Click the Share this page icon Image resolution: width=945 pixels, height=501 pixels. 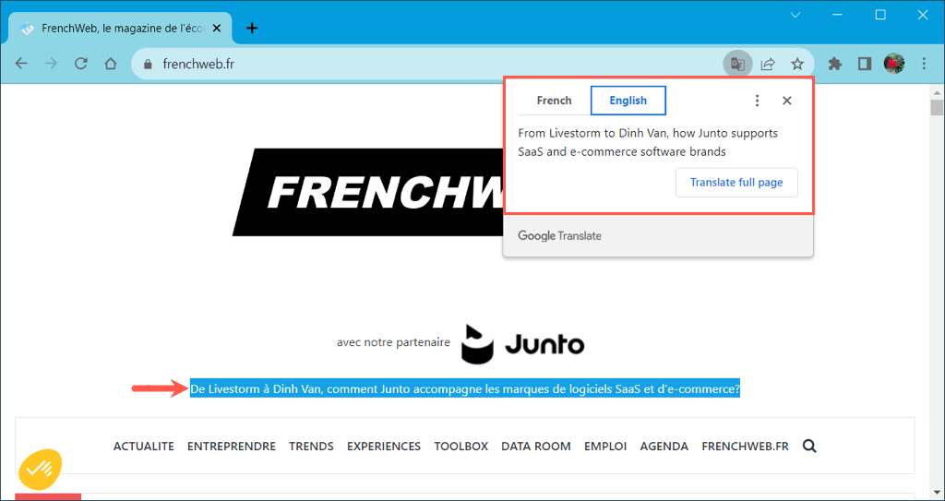click(767, 64)
